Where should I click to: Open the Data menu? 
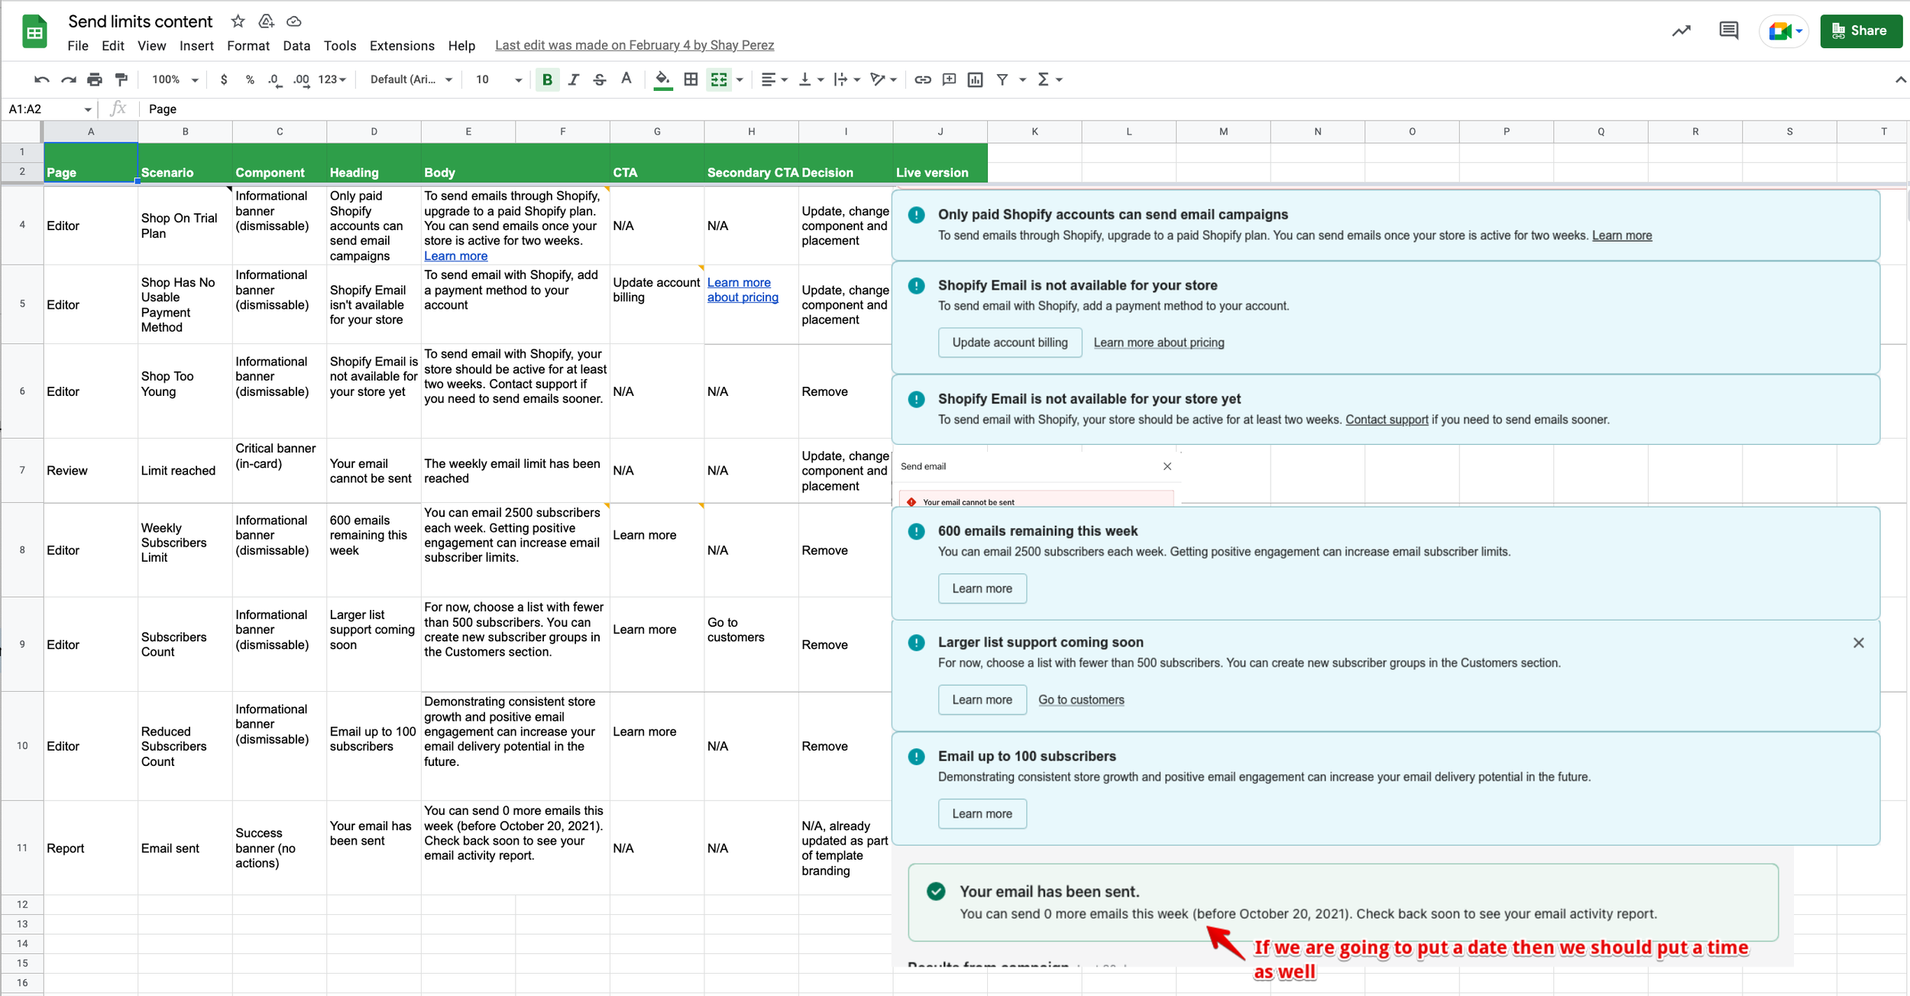click(x=296, y=46)
